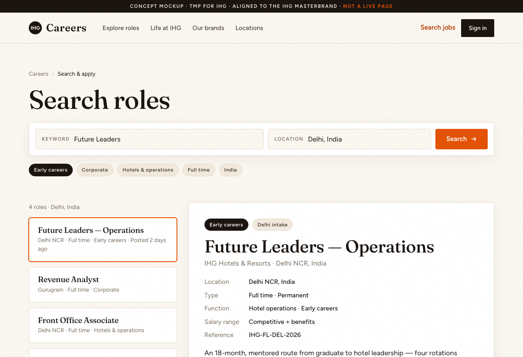Click the job detail title Future Leaders — Operations
The image size is (523, 357).
pos(319,247)
